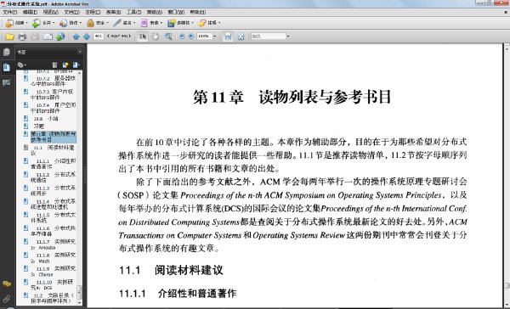Image resolution: width=510 pixels, height=309 pixels.
Task: Open the Comments panel icon at bottom
Action: [x=7, y=284]
